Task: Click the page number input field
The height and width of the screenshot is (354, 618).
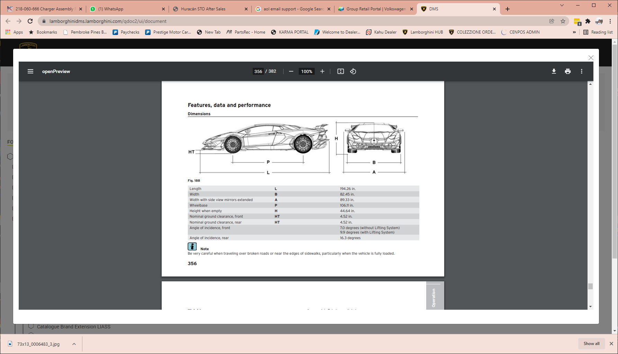Action: pos(258,71)
